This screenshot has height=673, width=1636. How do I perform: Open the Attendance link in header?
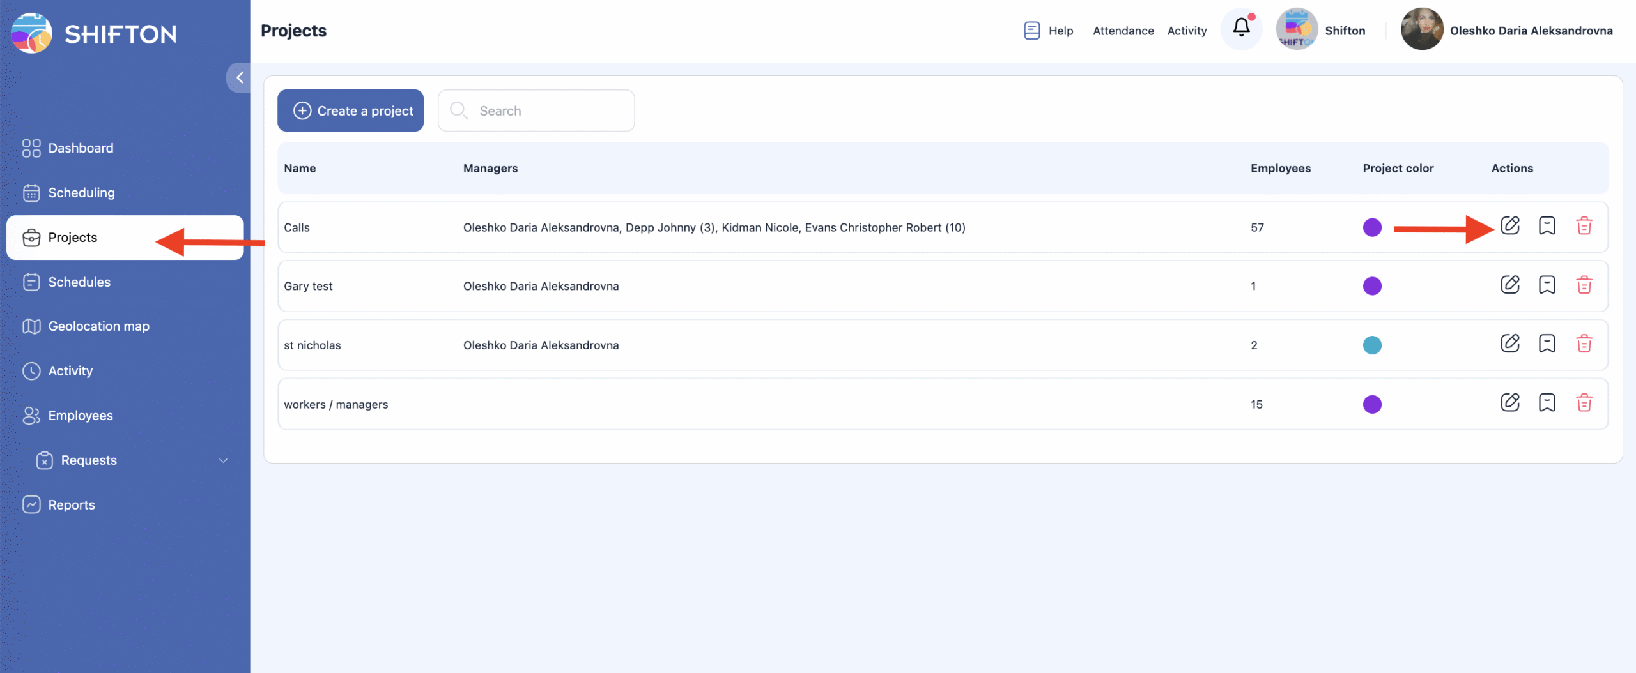click(x=1123, y=31)
